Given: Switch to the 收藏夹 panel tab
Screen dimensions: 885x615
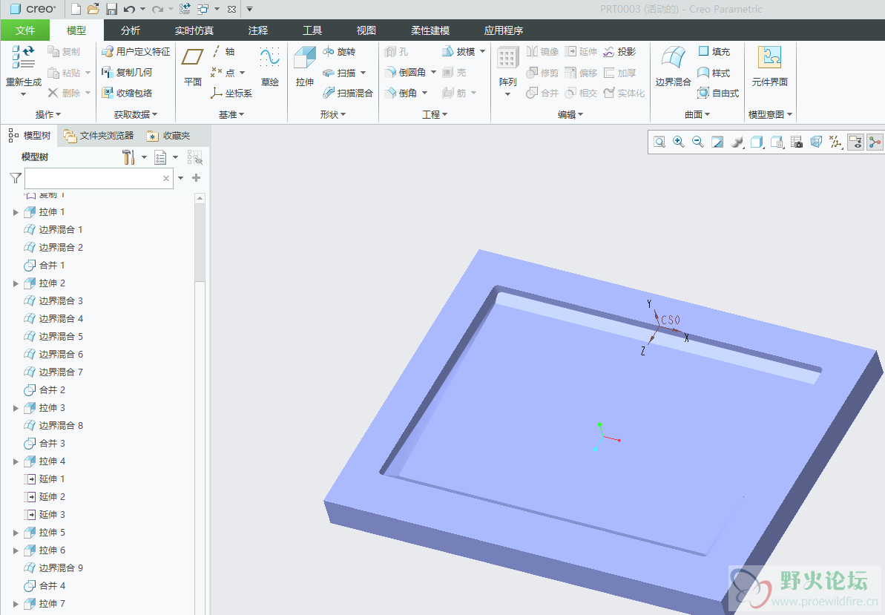Looking at the screenshot, I should [168, 136].
